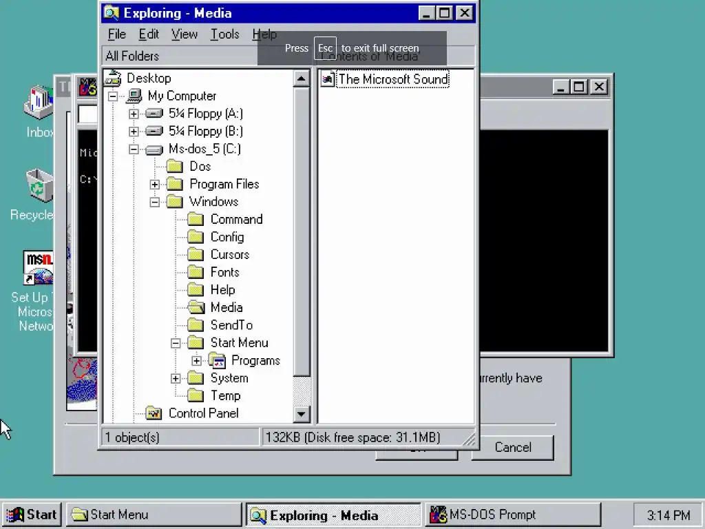The width and height of the screenshot is (705, 529).
Task: Select the 'Config' folder label
Action: click(x=227, y=237)
